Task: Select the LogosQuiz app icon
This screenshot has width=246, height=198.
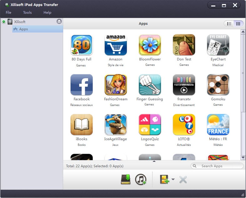Action: pos(150,125)
